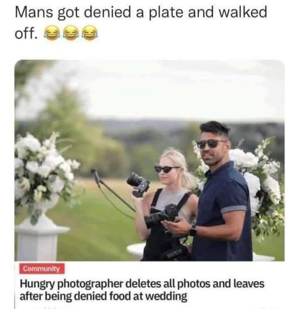
Task: Click the man's black wristwatch
Action: (x=193, y=231)
